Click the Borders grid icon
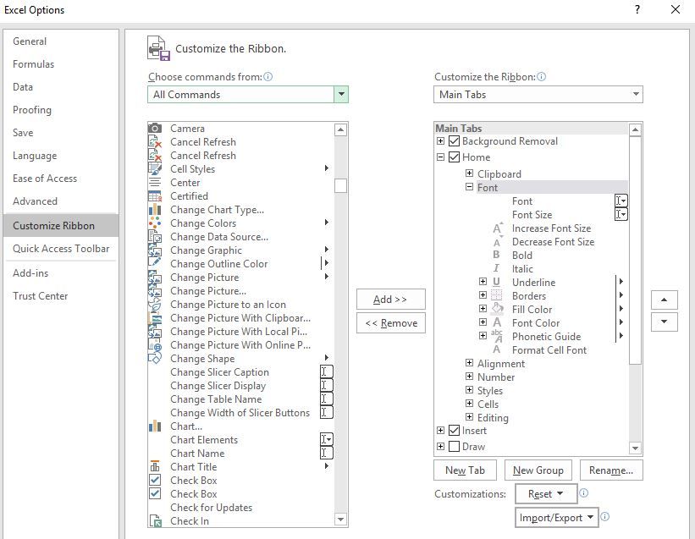Viewport: 695px width, 539px height. [496, 295]
